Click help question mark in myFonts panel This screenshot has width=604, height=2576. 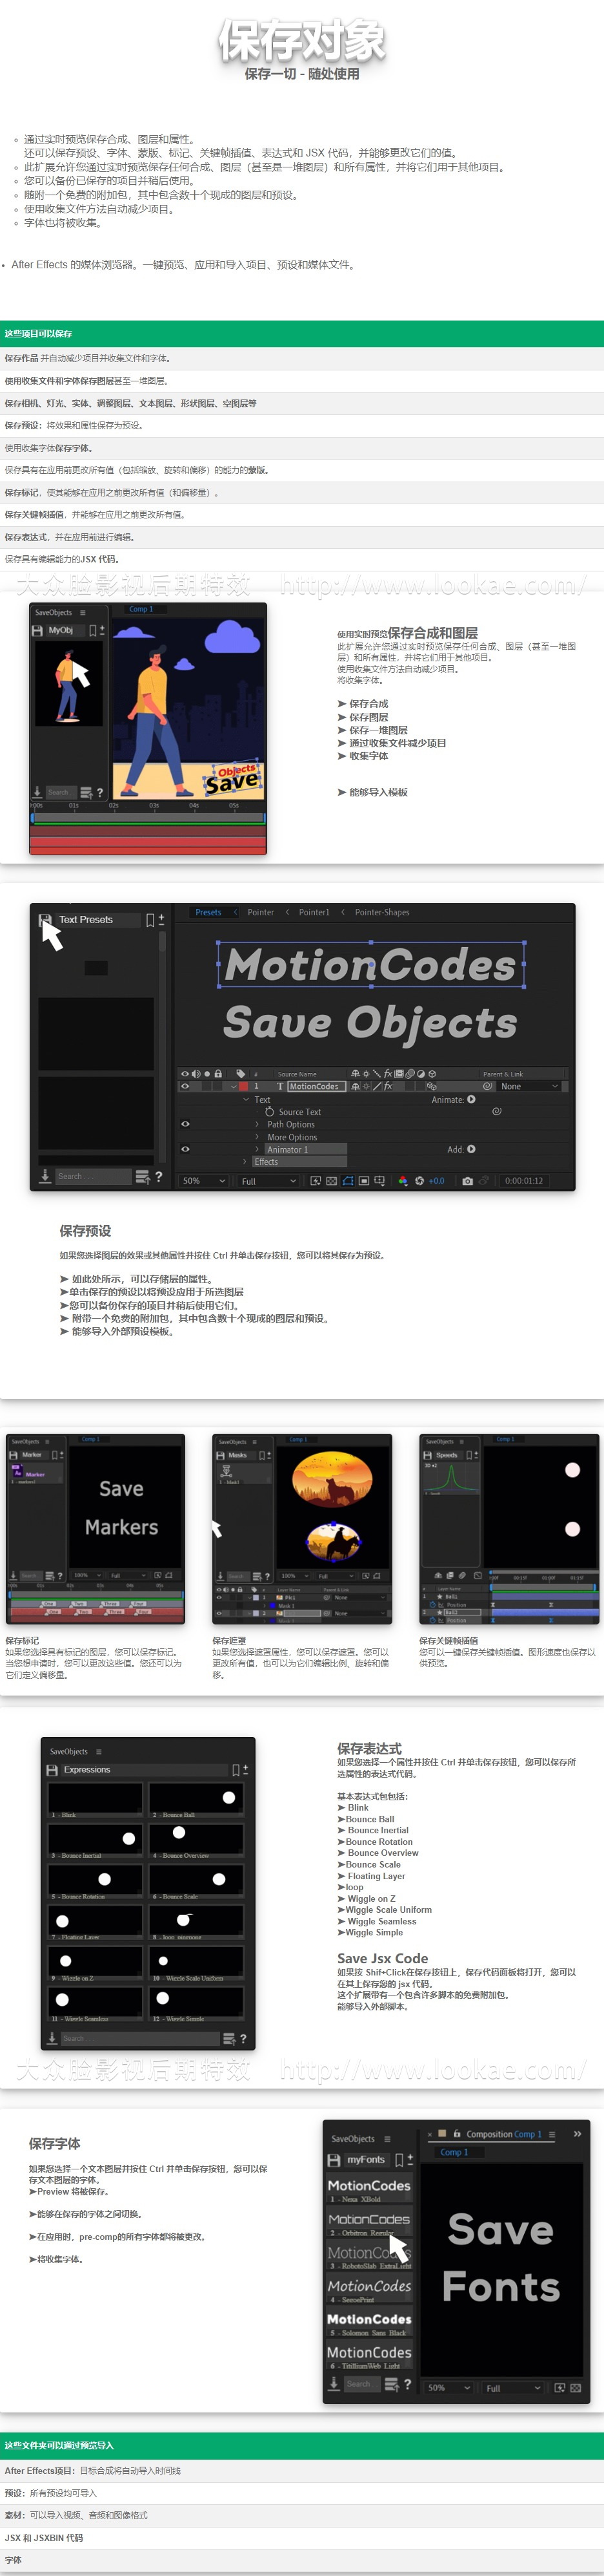coord(407,2384)
